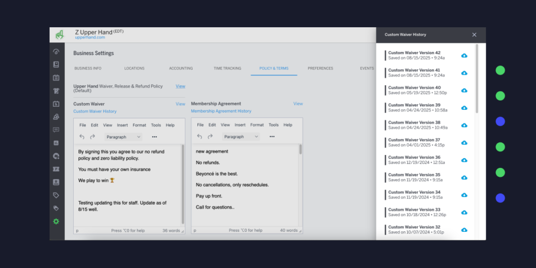Show more toolbar options in Custom Waiver editor
The image size is (536, 268).
pyautogui.click(x=154, y=137)
